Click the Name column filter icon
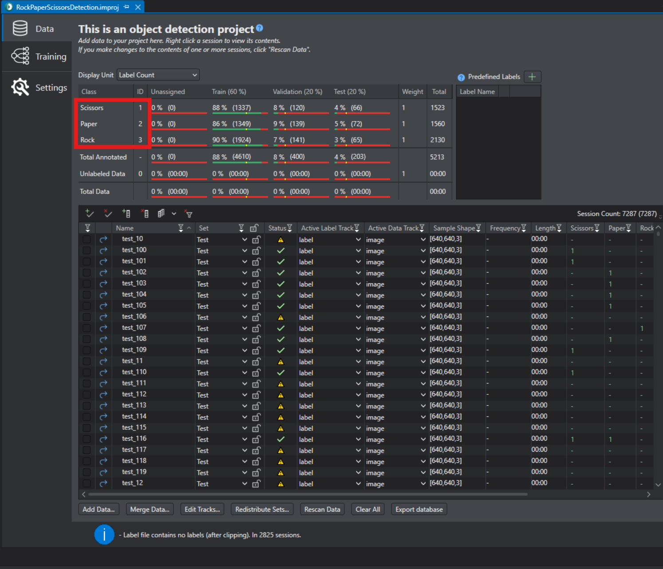Image resolution: width=663 pixels, height=569 pixels. [181, 228]
